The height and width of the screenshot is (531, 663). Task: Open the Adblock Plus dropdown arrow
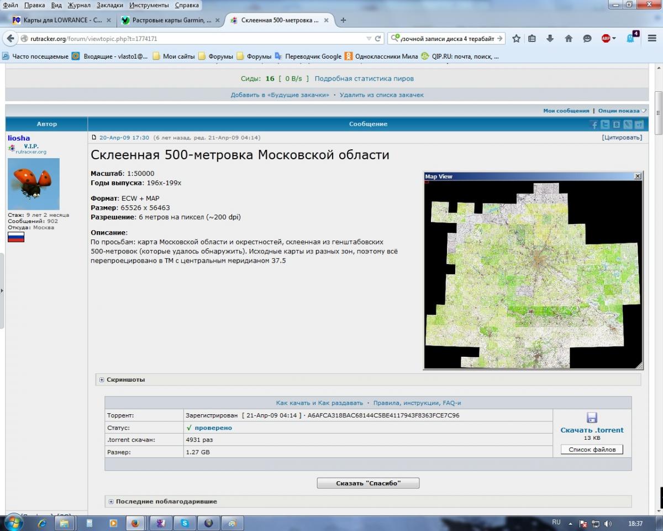614,39
